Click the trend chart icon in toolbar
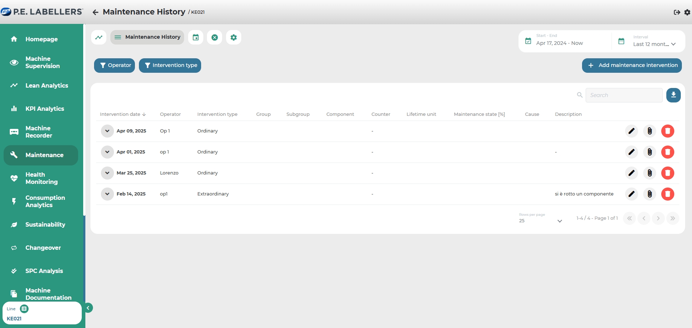Viewport: 692px width, 328px height. [x=99, y=37]
